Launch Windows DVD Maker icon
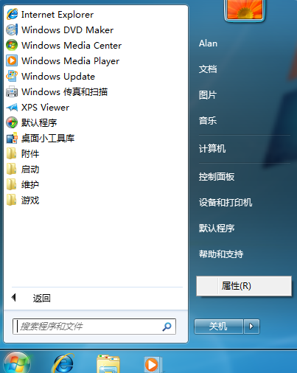The height and width of the screenshot is (373, 297). (x=12, y=29)
